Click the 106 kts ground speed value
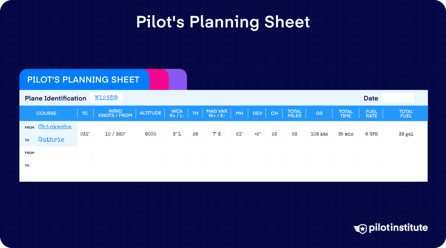The width and height of the screenshot is (446, 248). (319, 134)
